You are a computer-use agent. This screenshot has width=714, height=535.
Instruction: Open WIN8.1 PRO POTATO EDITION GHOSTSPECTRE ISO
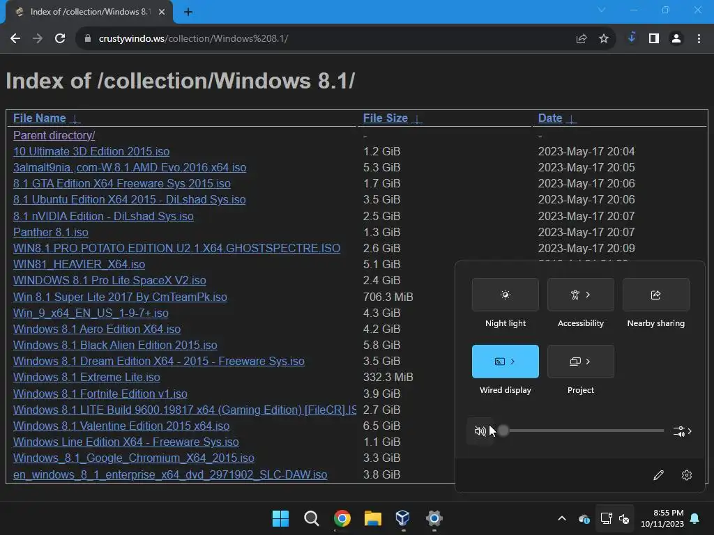(176, 249)
